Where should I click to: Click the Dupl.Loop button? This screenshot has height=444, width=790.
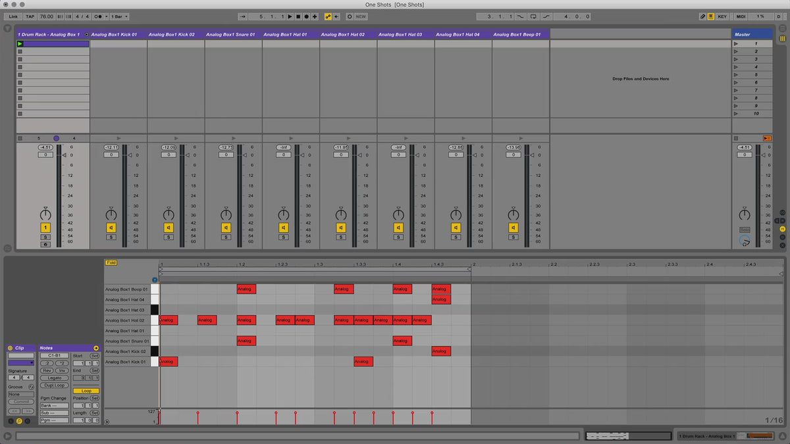[54, 385]
